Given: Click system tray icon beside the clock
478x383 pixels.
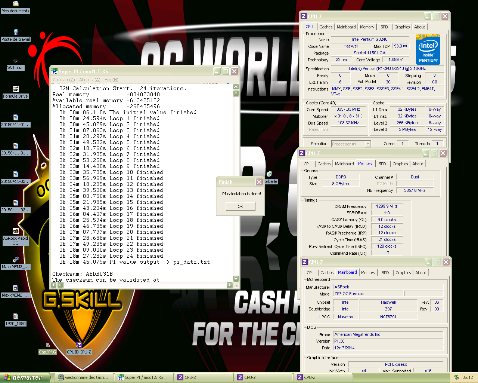Looking at the screenshot, I should point(457,377).
